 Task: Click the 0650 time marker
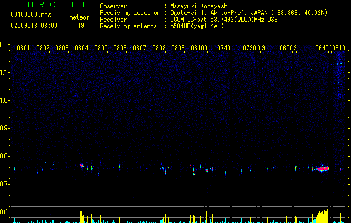coord(286,48)
